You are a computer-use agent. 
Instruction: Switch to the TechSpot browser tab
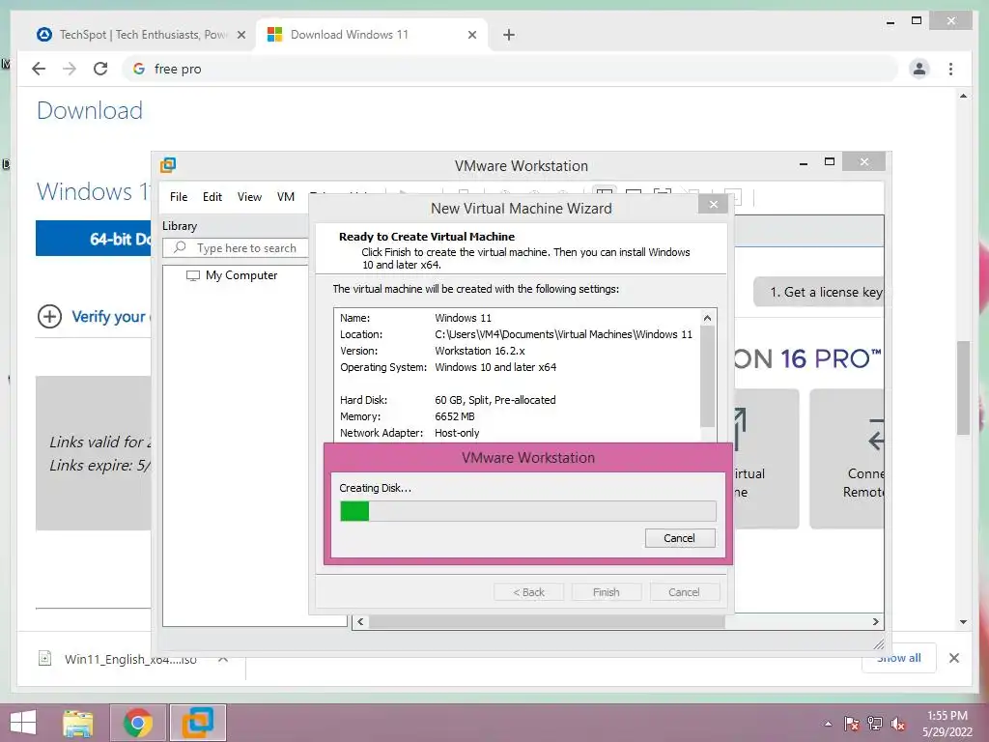pos(142,35)
